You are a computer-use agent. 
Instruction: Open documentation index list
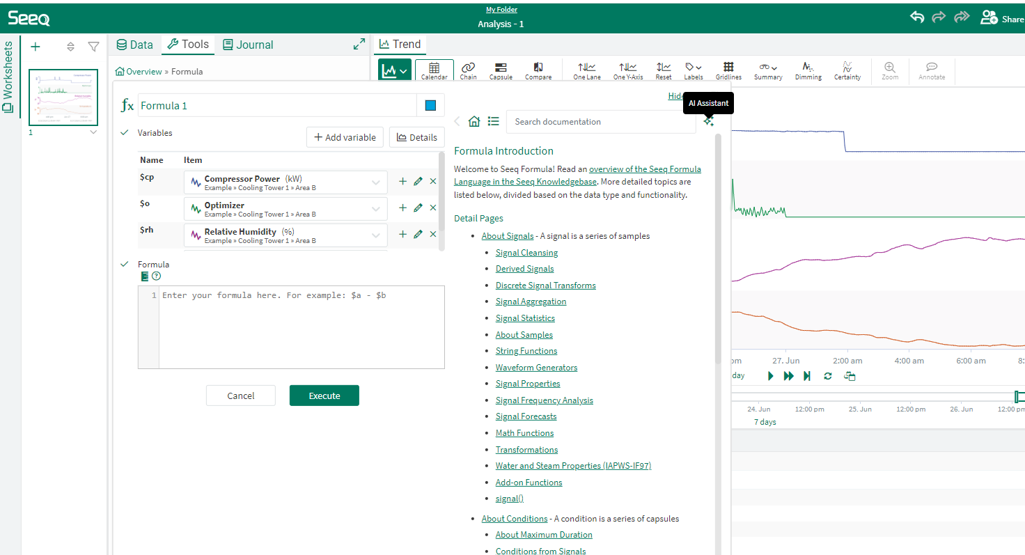click(494, 121)
